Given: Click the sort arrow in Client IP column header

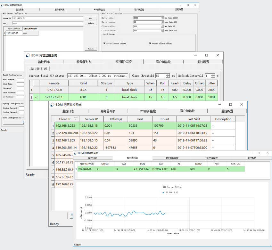Looking at the screenshot, I should point(76,119).
